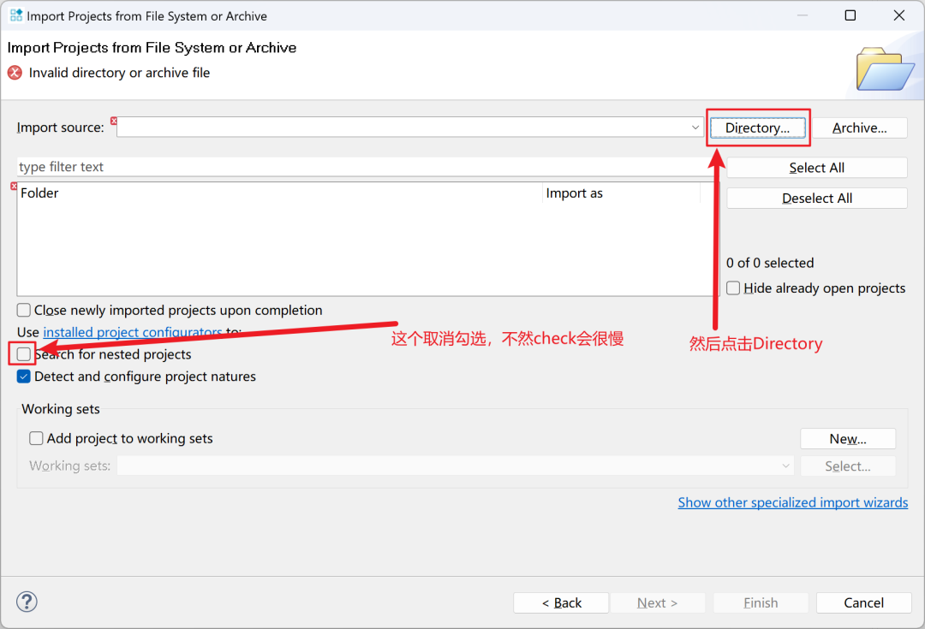Click the Folder column header

[x=40, y=193]
